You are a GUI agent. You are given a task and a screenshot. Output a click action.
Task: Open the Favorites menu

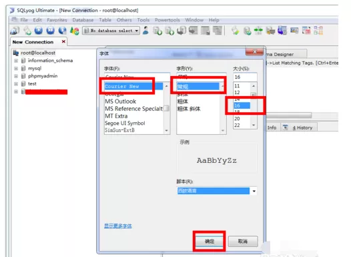57,20
